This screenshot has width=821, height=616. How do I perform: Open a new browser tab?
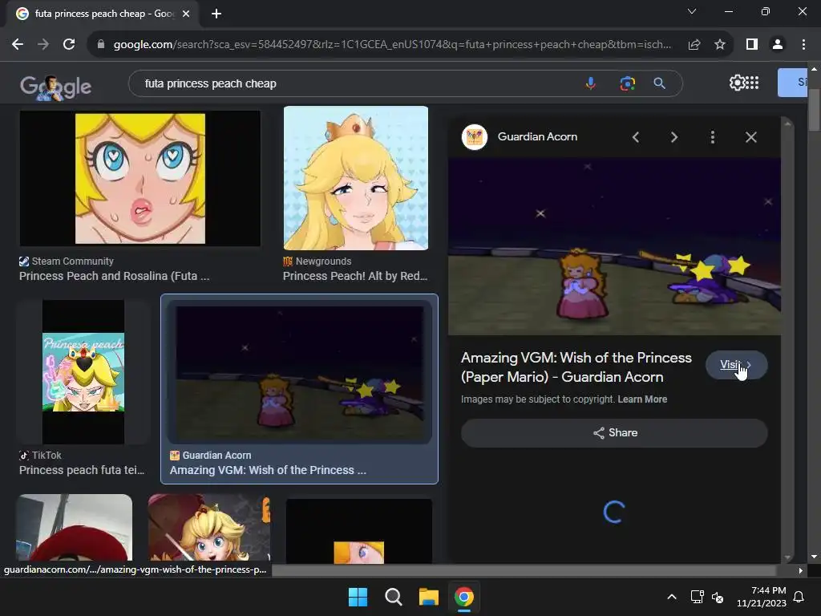click(216, 14)
